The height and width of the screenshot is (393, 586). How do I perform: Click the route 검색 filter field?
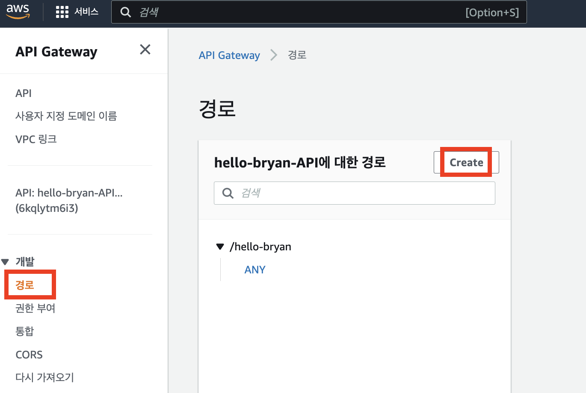[x=355, y=193]
